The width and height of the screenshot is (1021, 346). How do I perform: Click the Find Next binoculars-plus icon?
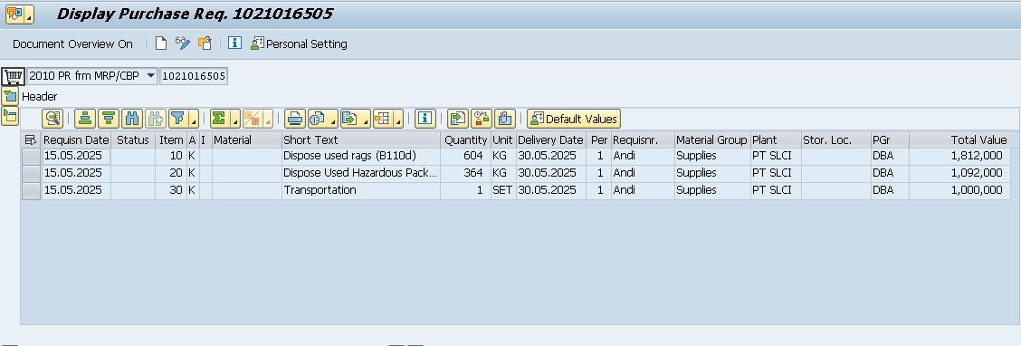tap(156, 119)
